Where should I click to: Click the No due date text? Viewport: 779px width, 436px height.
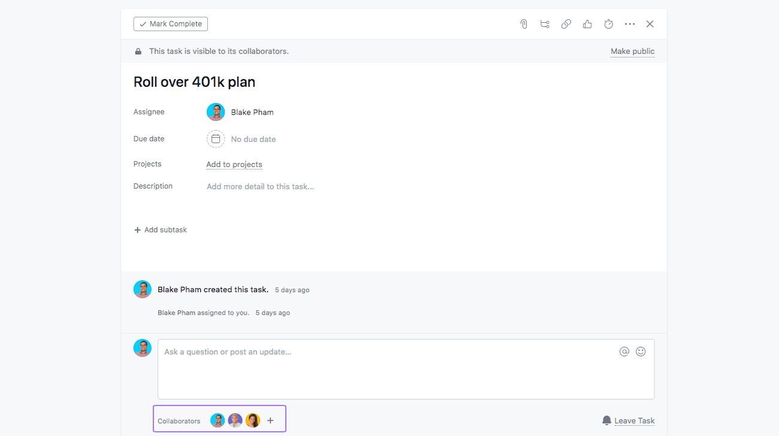pyautogui.click(x=253, y=139)
